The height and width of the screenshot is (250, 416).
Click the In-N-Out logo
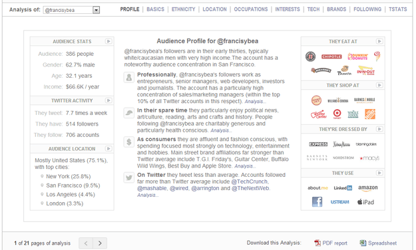coord(365,70)
